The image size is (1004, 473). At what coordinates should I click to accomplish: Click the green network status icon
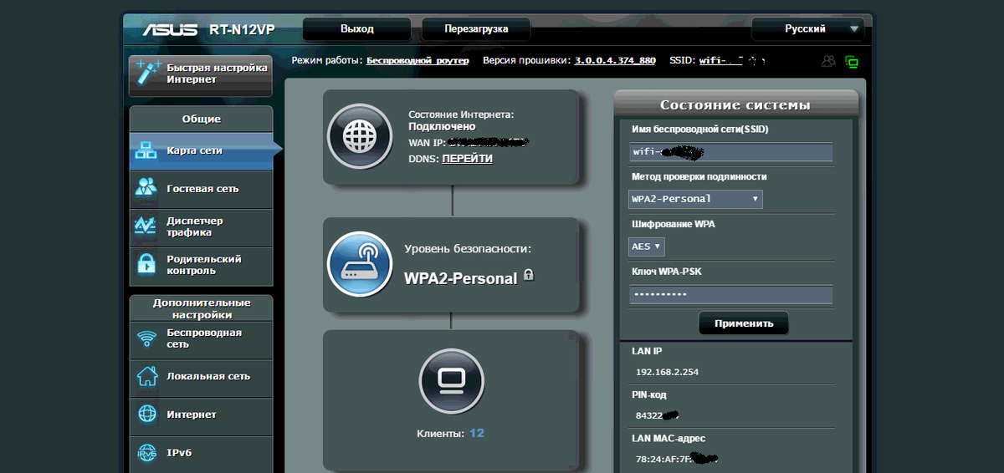pos(852,61)
